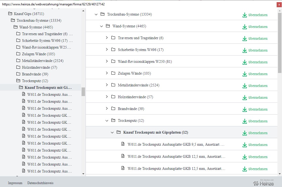Click sidebar scrollbar up arrow
This screenshot has width=282, height=187.
pyautogui.click(x=83, y=11)
